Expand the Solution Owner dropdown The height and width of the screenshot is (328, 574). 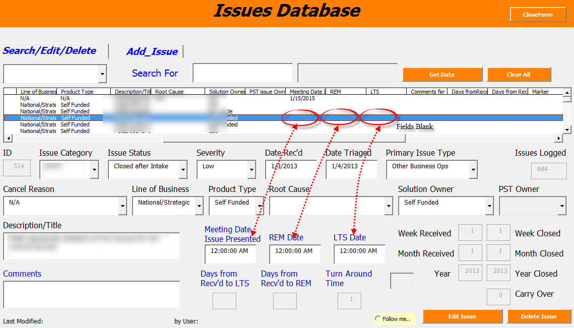tap(489, 206)
